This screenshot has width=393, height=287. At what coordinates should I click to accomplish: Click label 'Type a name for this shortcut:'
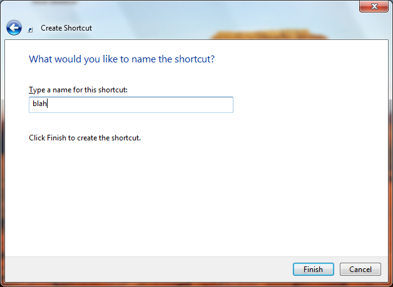click(x=78, y=90)
